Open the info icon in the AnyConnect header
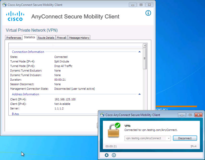Image resolution: width=205 pixels, height=160 pixels. click(x=148, y=13)
